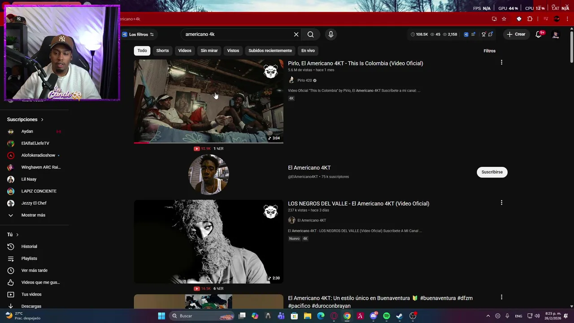Image resolution: width=574 pixels, height=323 pixels.
Task: Open Videos que me gustan in sidebar
Action: [34, 282]
